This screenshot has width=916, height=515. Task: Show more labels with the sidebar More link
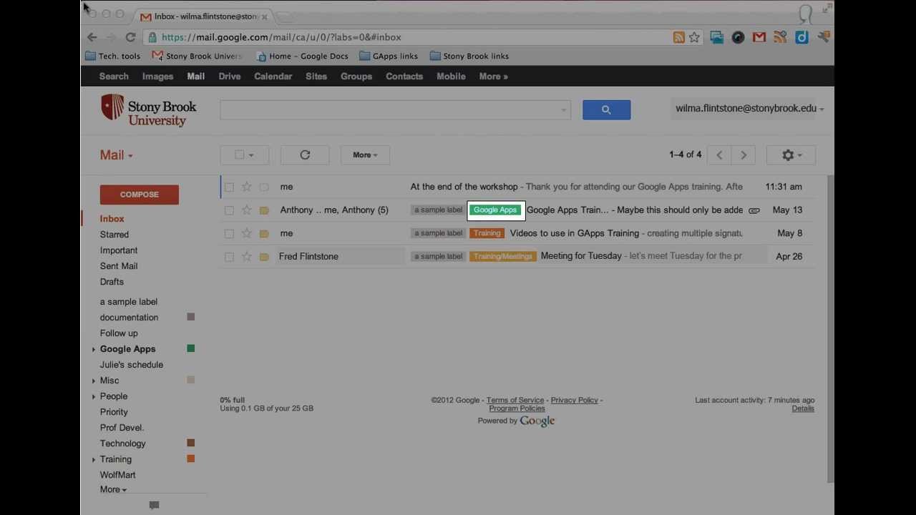[113, 489]
